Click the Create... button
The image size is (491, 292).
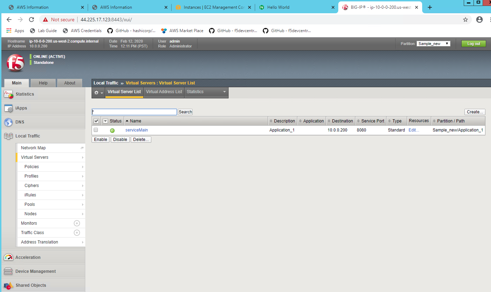pyautogui.click(x=475, y=112)
